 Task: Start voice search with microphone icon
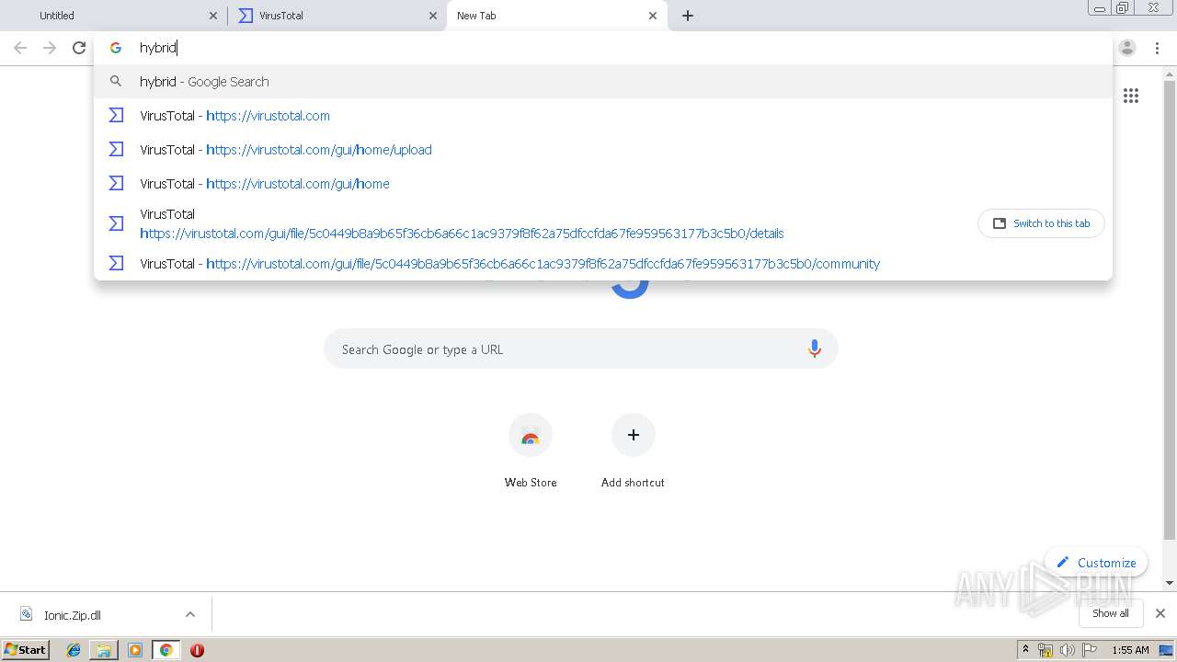[814, 349]
